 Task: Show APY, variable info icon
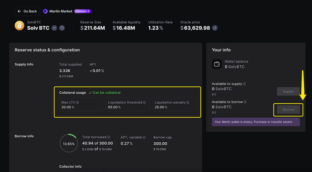[144, 137]
